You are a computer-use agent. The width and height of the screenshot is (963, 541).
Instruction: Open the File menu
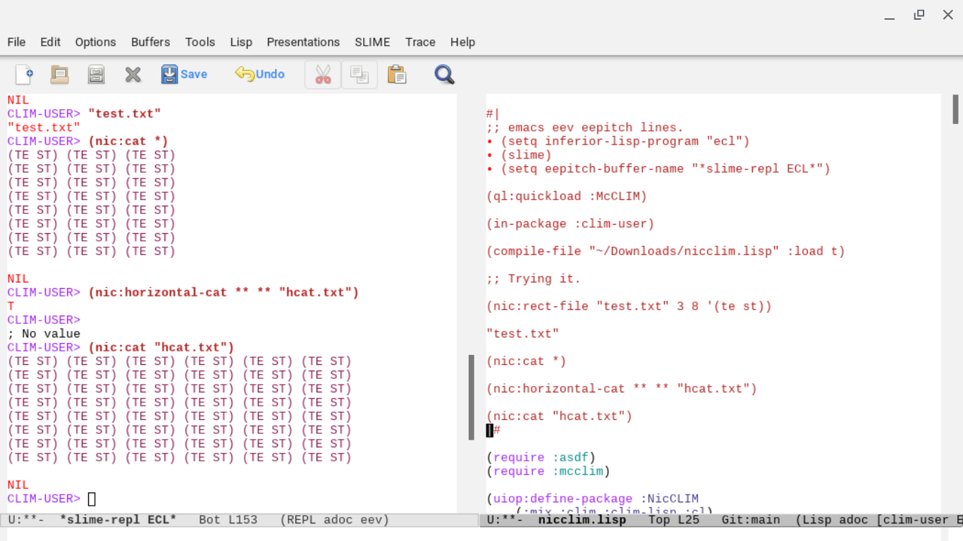tap(16, 42)
